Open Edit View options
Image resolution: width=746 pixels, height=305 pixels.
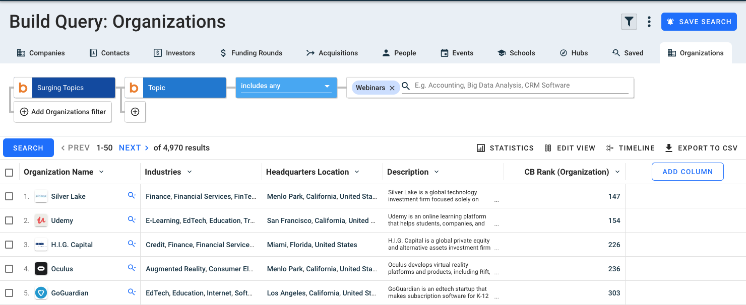[x=570, y=148]
